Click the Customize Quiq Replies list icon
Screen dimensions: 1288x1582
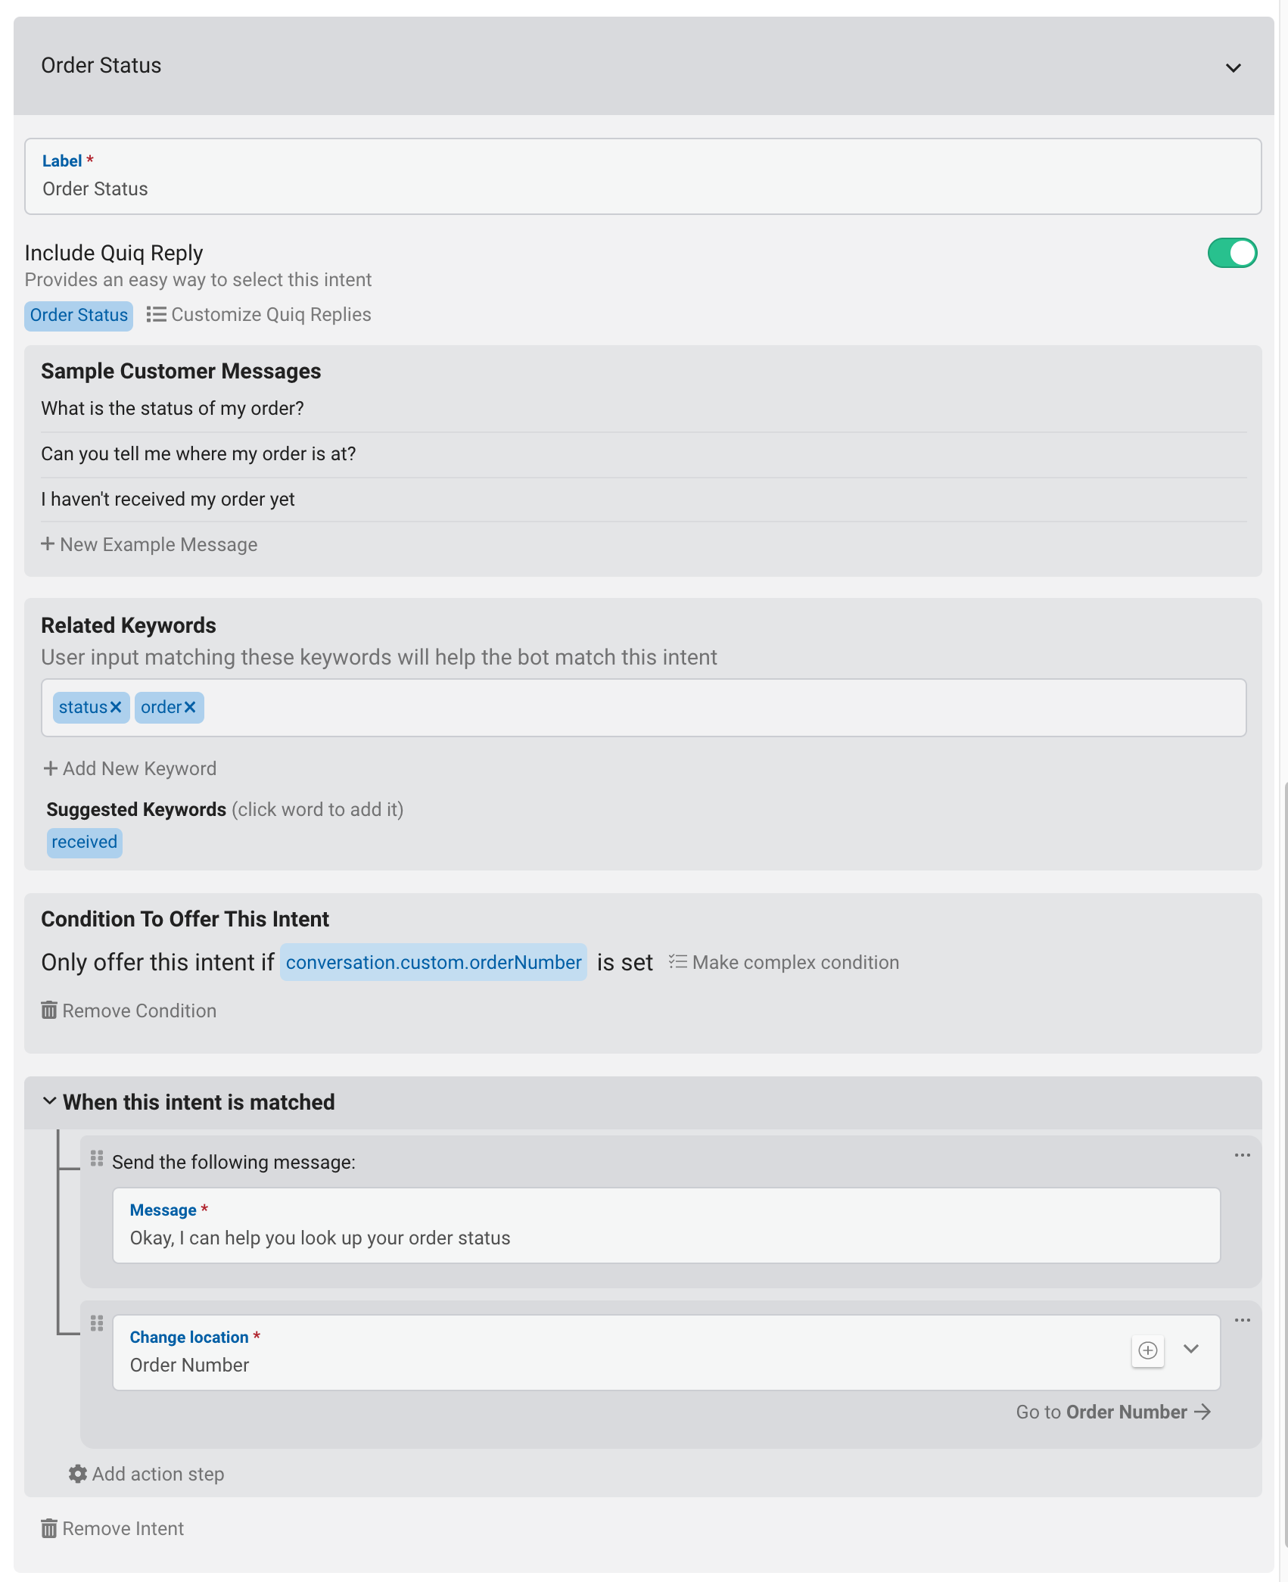pos(156,314)
